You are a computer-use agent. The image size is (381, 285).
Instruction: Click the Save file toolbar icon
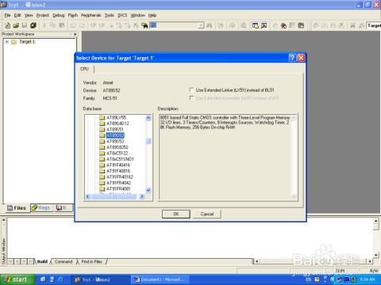click(25, 25)
